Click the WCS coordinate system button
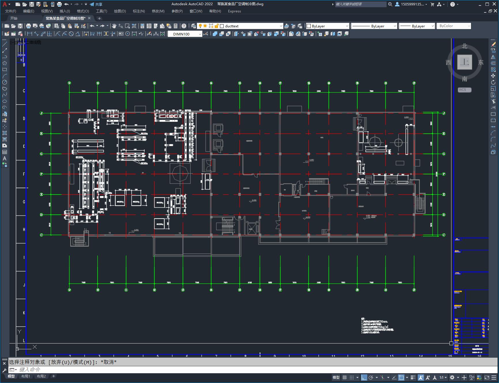The height and width of the screenshot is (383, 499). point(464,90)
